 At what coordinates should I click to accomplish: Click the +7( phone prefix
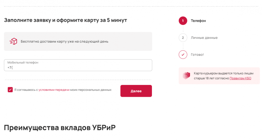tap(10, 68)
